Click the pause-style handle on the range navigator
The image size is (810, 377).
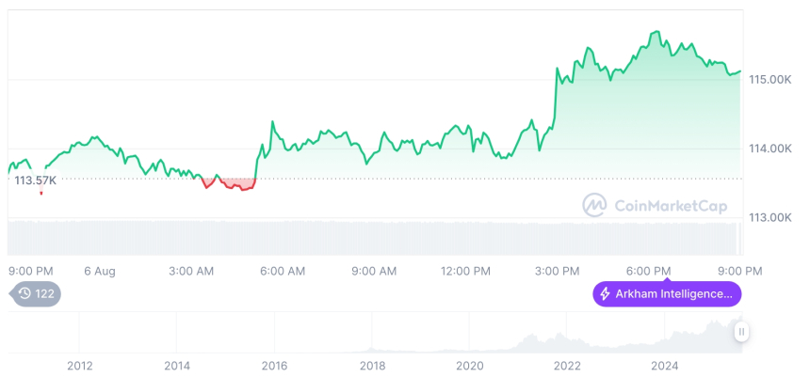[742, 332]
